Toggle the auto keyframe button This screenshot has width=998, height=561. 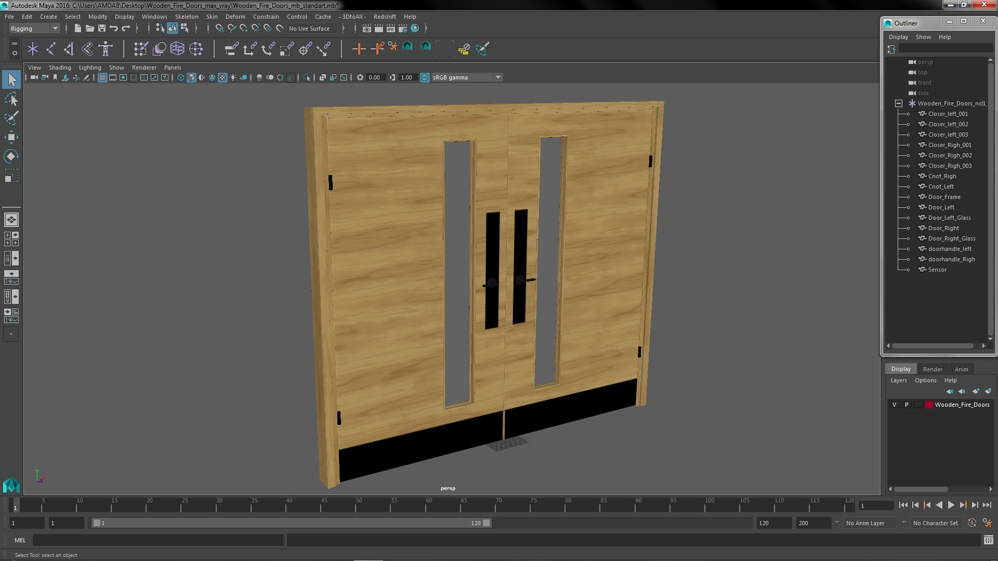pyautogui.click(x=971, y=523)
